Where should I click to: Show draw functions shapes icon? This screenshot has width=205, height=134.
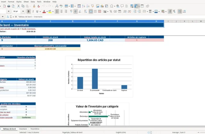[147, 6]
